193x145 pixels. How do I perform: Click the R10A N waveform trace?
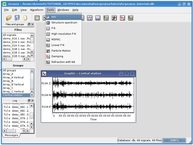click(92, 95)
